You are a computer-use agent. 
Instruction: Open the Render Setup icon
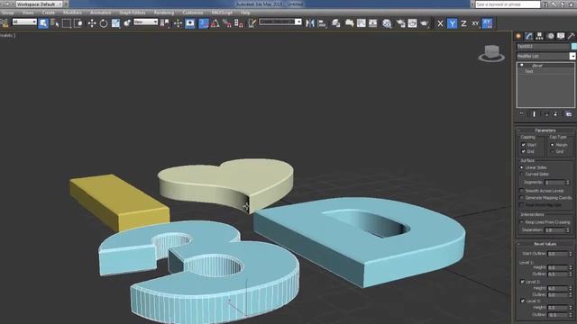[x=400, y=23]
